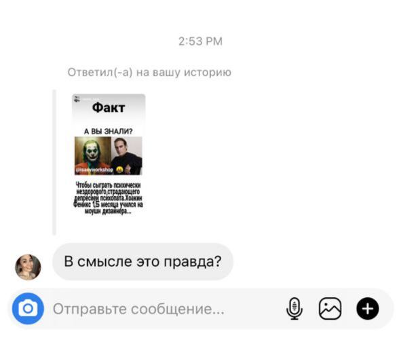Tap the 'А ВЫ ЗНАЛИ?' heading in story
Viewport: 401px width, 340px height.
tap(109, 131)
